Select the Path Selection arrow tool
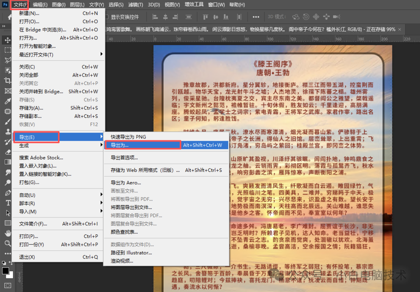 pyautogui.click(x=7, y=213)
